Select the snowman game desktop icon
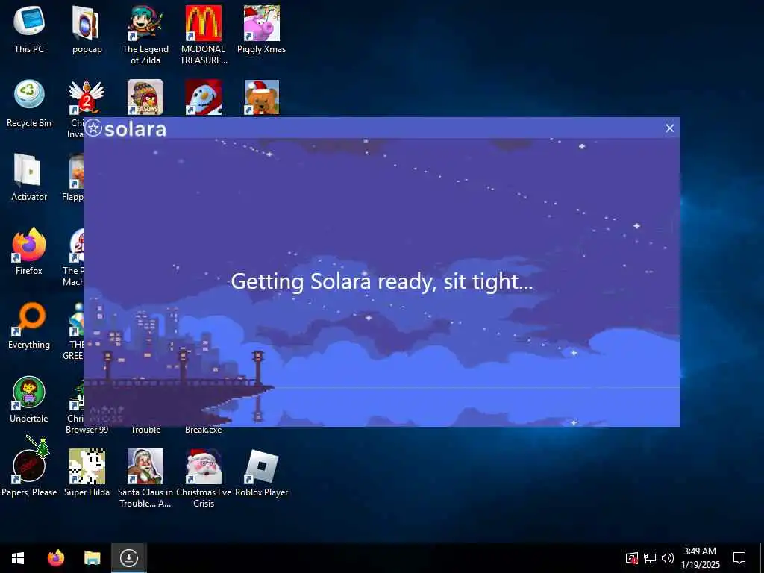The width and height of the screenshot is (764, 573). (x=203, y=97)
